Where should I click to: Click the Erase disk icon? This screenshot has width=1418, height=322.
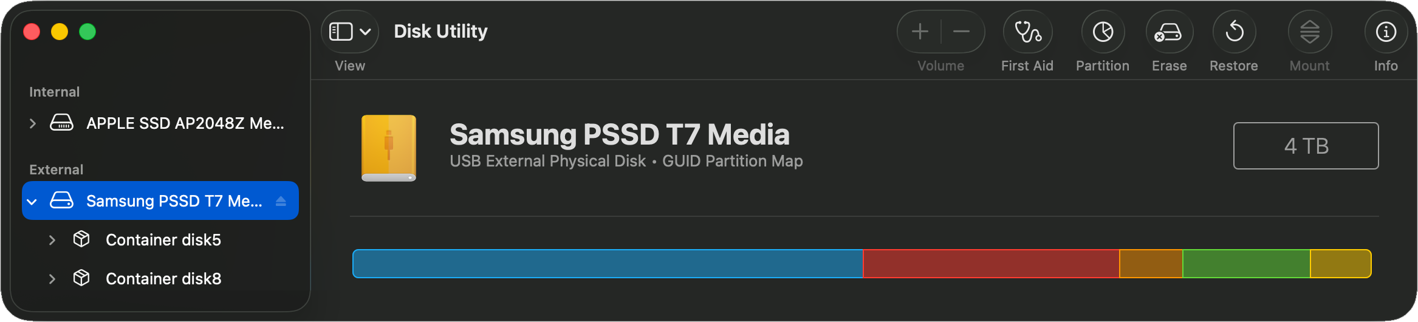(1169, 32)
